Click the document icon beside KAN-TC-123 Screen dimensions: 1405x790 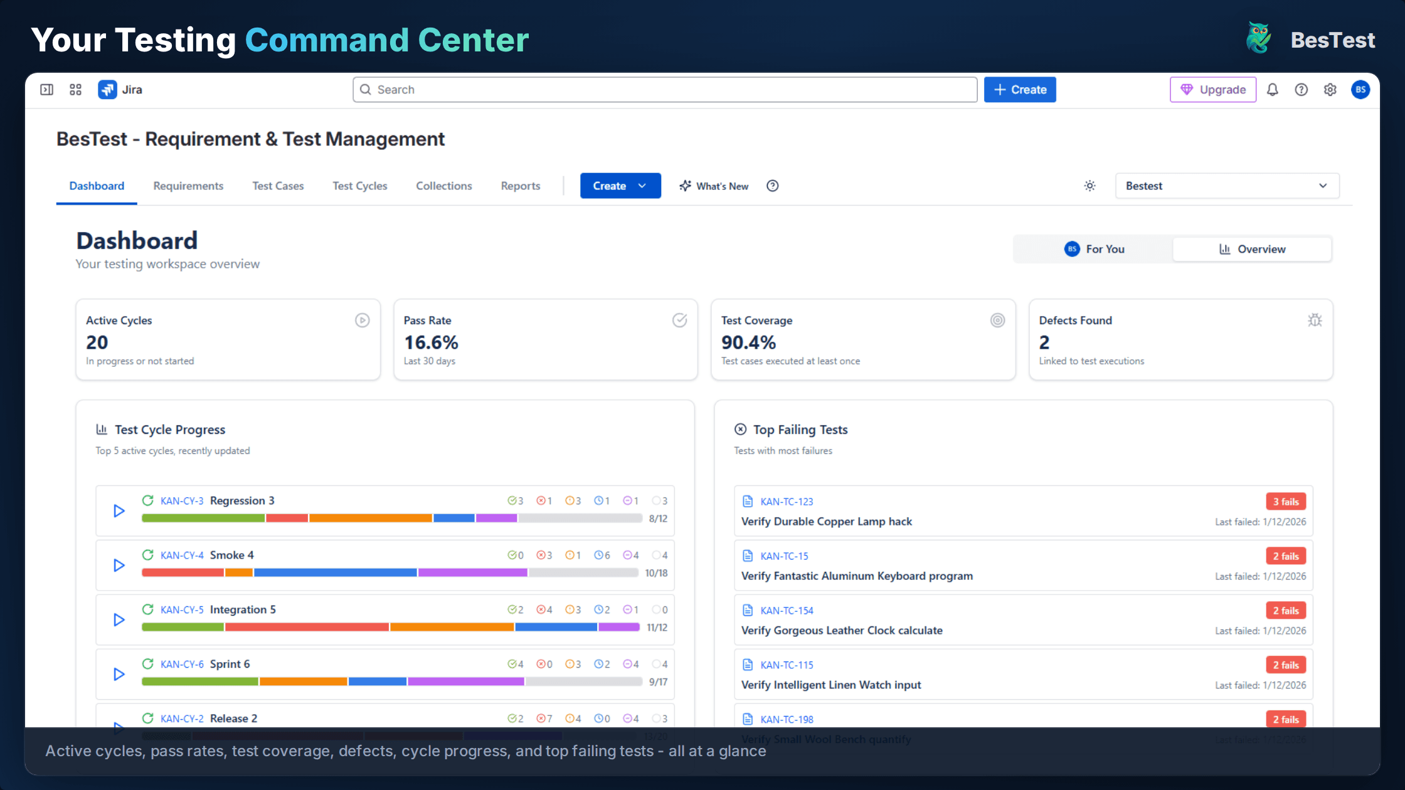point(747,501)
